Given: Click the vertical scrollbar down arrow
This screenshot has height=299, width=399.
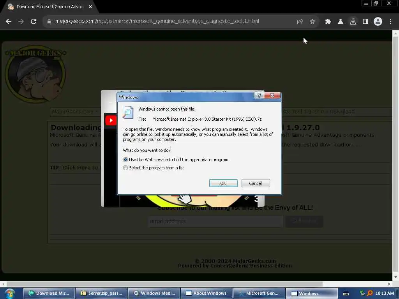Looking at the screenshot, I should point(395,277).
